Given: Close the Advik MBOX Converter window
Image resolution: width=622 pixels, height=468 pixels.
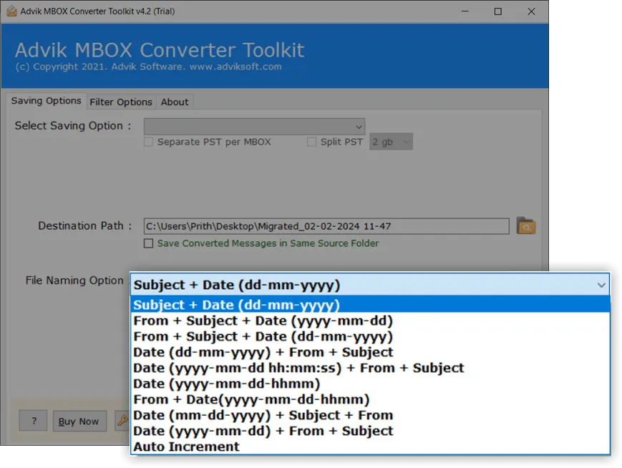Looking at the screenshot, I should pos(531,11).
